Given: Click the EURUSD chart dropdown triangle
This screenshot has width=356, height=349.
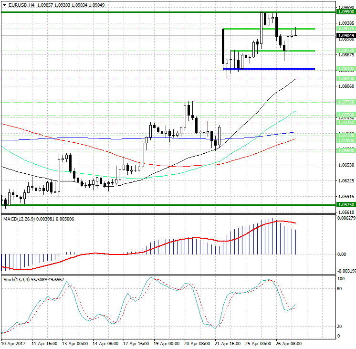Looking at the screenshot, I should point(4,5).
